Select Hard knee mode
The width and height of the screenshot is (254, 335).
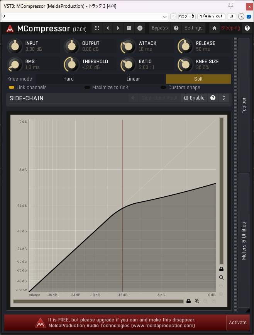point(68,79)
